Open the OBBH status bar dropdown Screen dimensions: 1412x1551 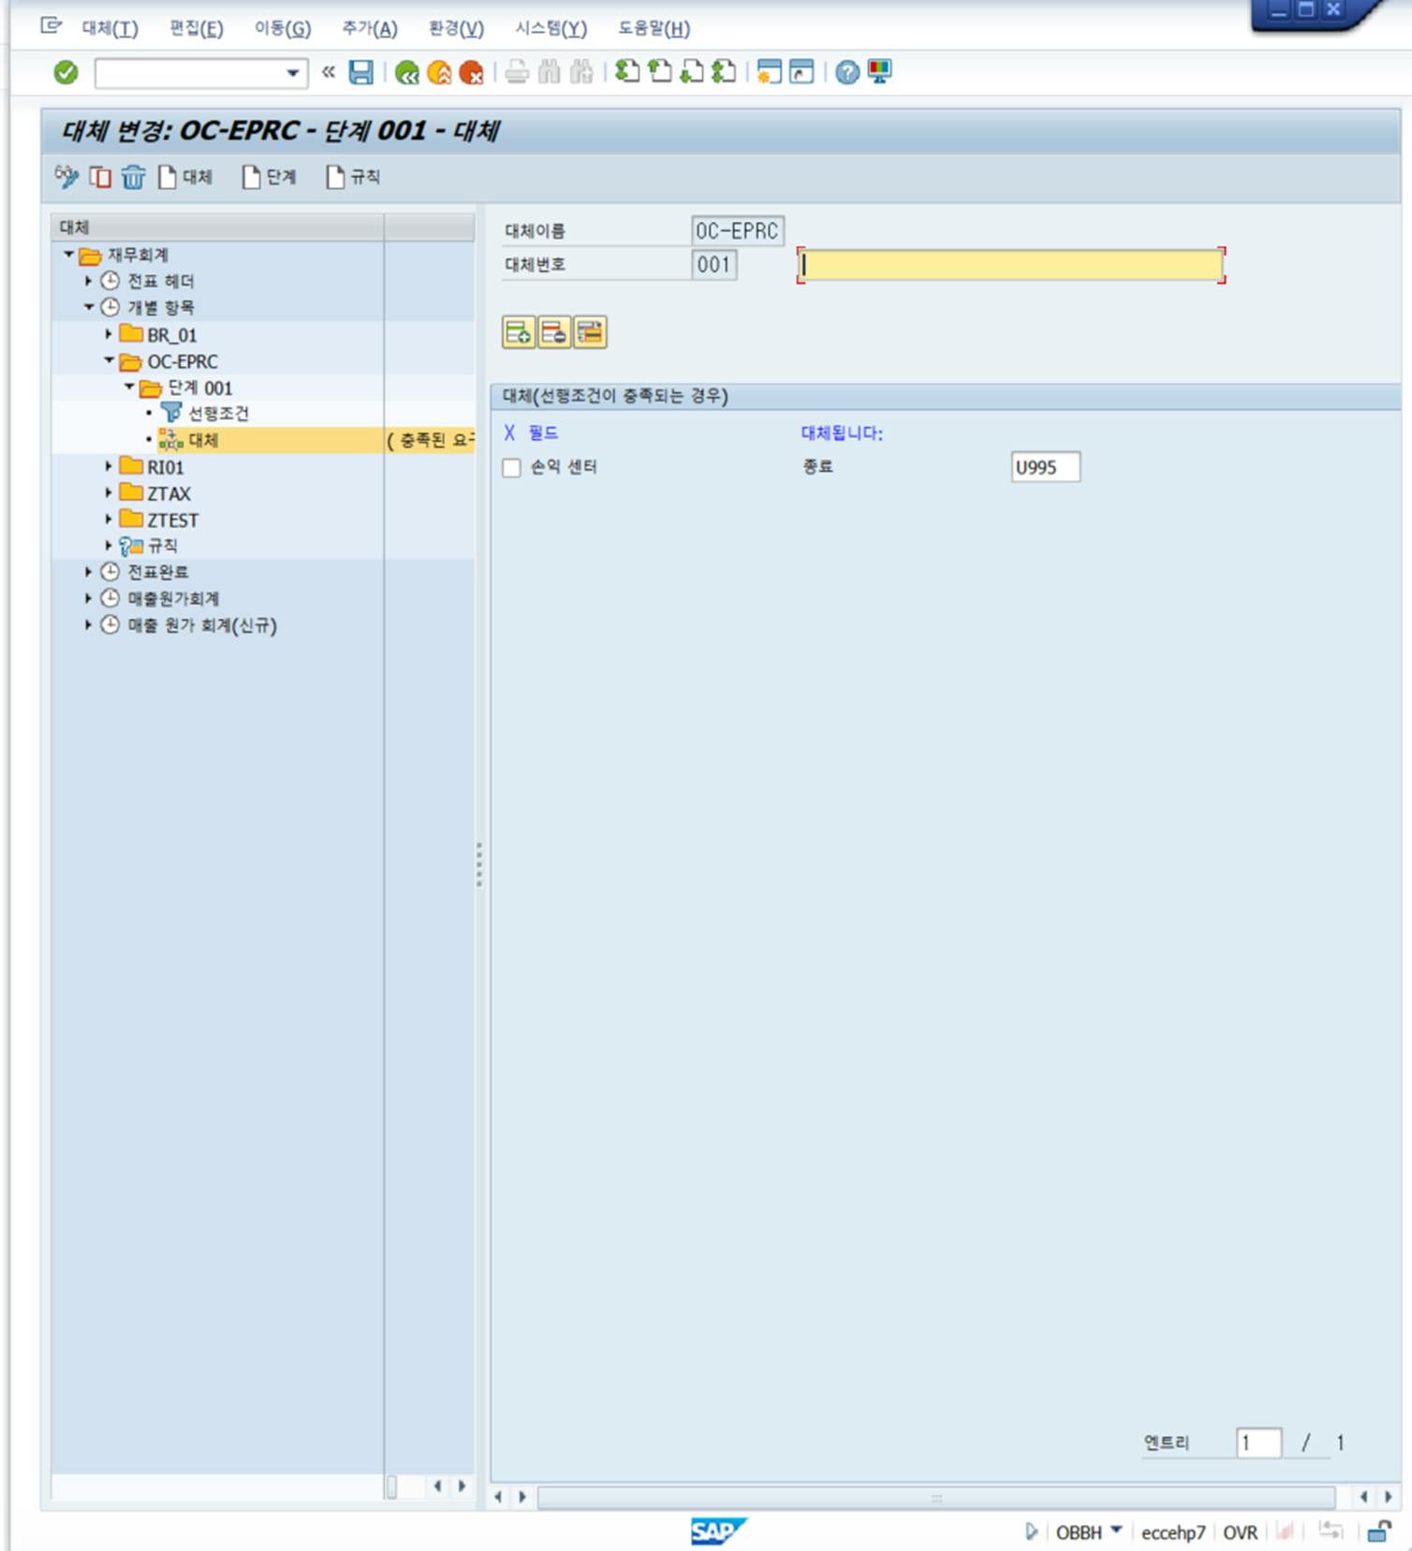(1115, 1529)
